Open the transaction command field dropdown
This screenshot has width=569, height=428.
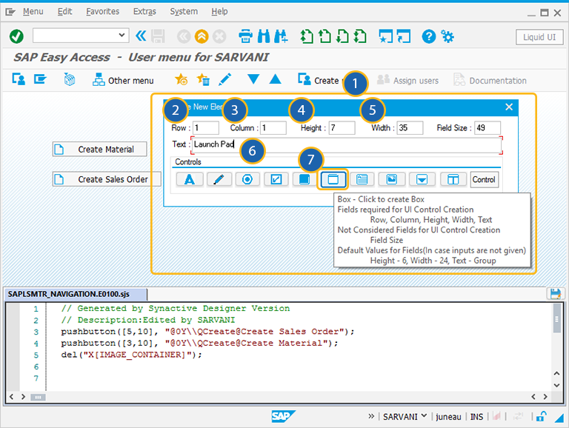click(x=122, y=36)
